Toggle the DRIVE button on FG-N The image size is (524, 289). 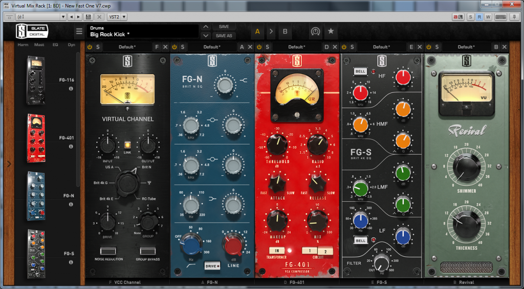212,266
